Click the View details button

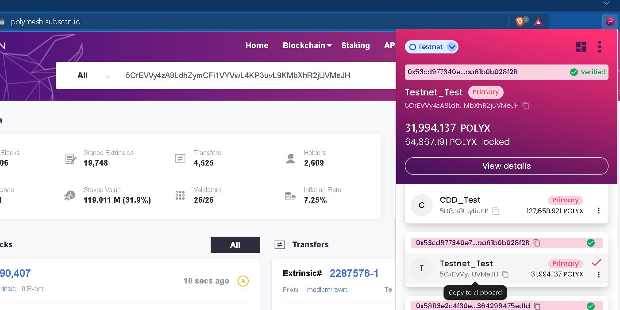click(506, 166)
